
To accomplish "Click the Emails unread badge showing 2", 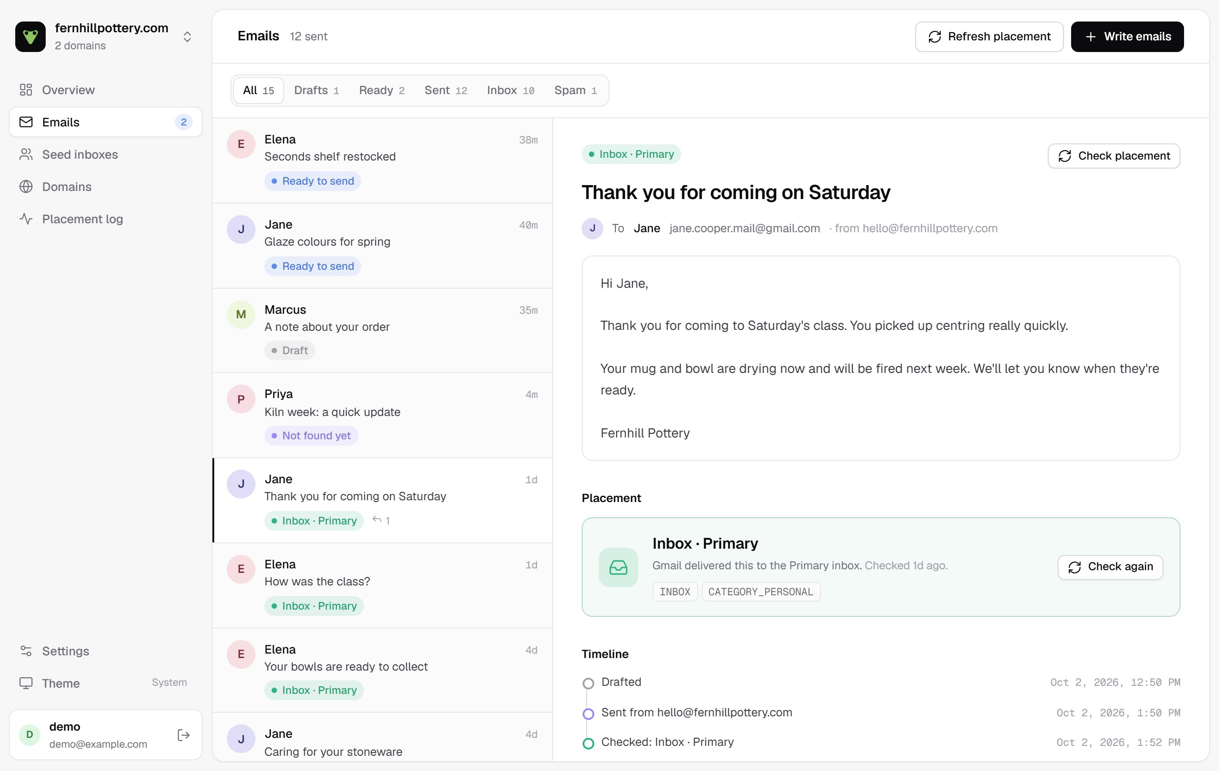I will (x=183, y=122).
